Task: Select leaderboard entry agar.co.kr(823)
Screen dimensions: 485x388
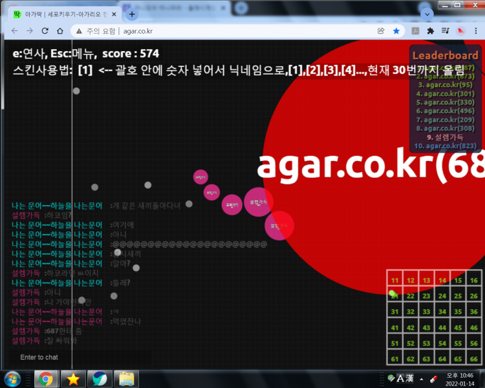Action: point(446,145)
